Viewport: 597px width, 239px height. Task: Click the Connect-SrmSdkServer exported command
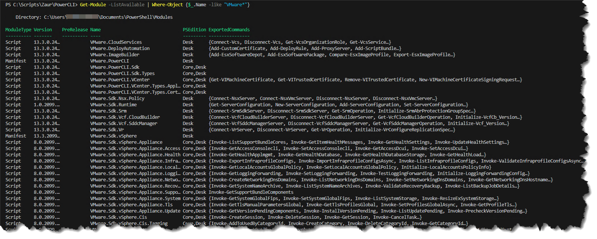[x=237, y=111]
